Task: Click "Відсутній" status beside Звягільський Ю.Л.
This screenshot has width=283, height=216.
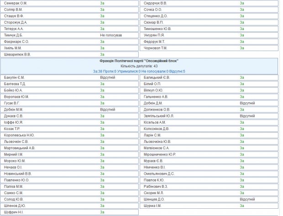Action: click(x=247, y=116)
